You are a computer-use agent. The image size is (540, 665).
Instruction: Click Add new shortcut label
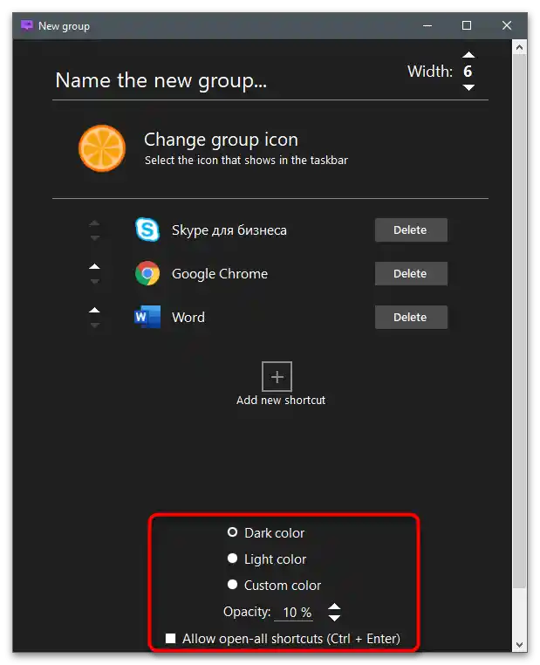pyautogui.click(x=281, y=400)
